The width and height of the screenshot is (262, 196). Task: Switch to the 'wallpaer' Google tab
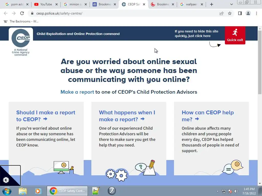pos(191,4)
